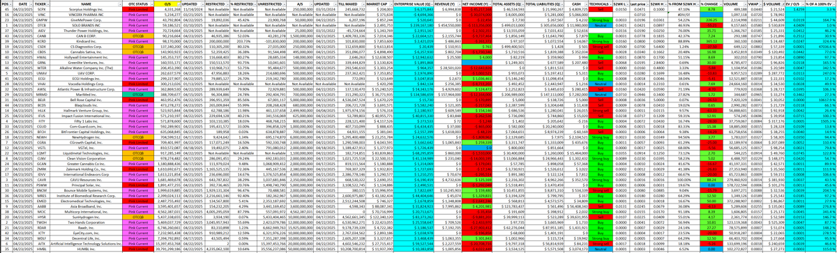Open the TICKER column filter dropdown
The image size is (837, 253).
click(47, 3)
